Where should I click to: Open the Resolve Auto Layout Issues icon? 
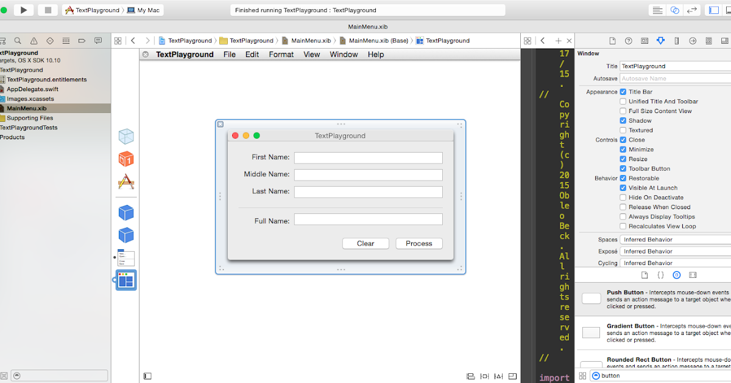pyautogui.click(x=498, y=376)
